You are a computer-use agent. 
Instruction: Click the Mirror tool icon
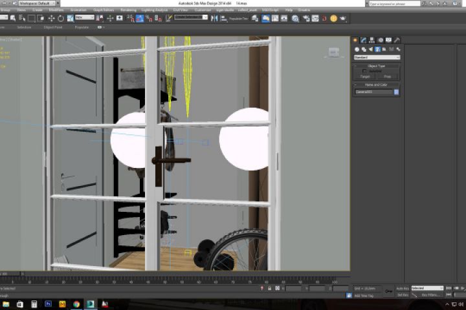tap(214, 18)
